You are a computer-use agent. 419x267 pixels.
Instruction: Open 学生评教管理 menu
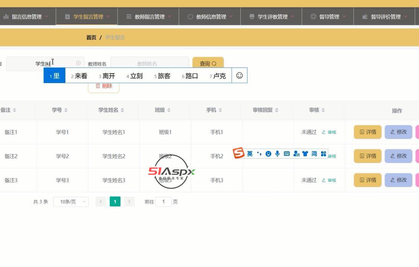[x=271, y=16]
